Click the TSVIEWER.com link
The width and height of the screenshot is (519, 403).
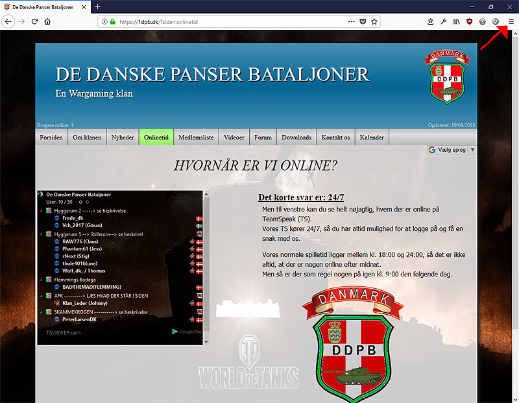tap(63, 333)
